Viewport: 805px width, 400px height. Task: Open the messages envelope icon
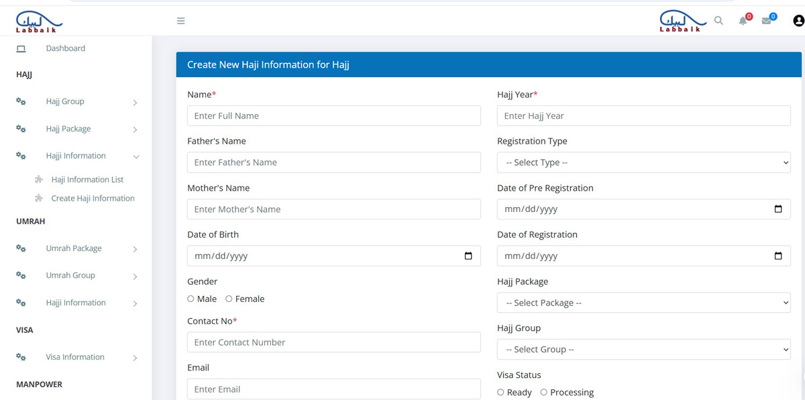tap(766, 21)
